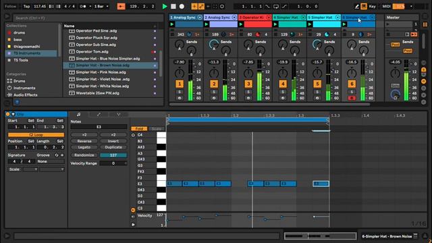This screenshot has width=432, height=243.
Task: Open the 1 Bar quantization dropdown
Action: coord(101,6)
